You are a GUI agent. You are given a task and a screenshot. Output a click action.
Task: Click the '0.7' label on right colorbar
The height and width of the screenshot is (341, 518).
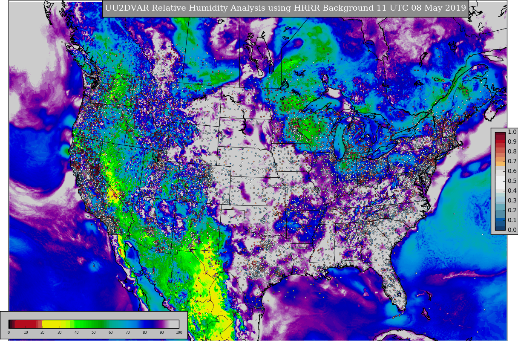point(512,162)
